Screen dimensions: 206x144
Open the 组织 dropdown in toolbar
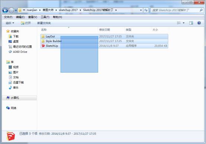tap(10, 23)
